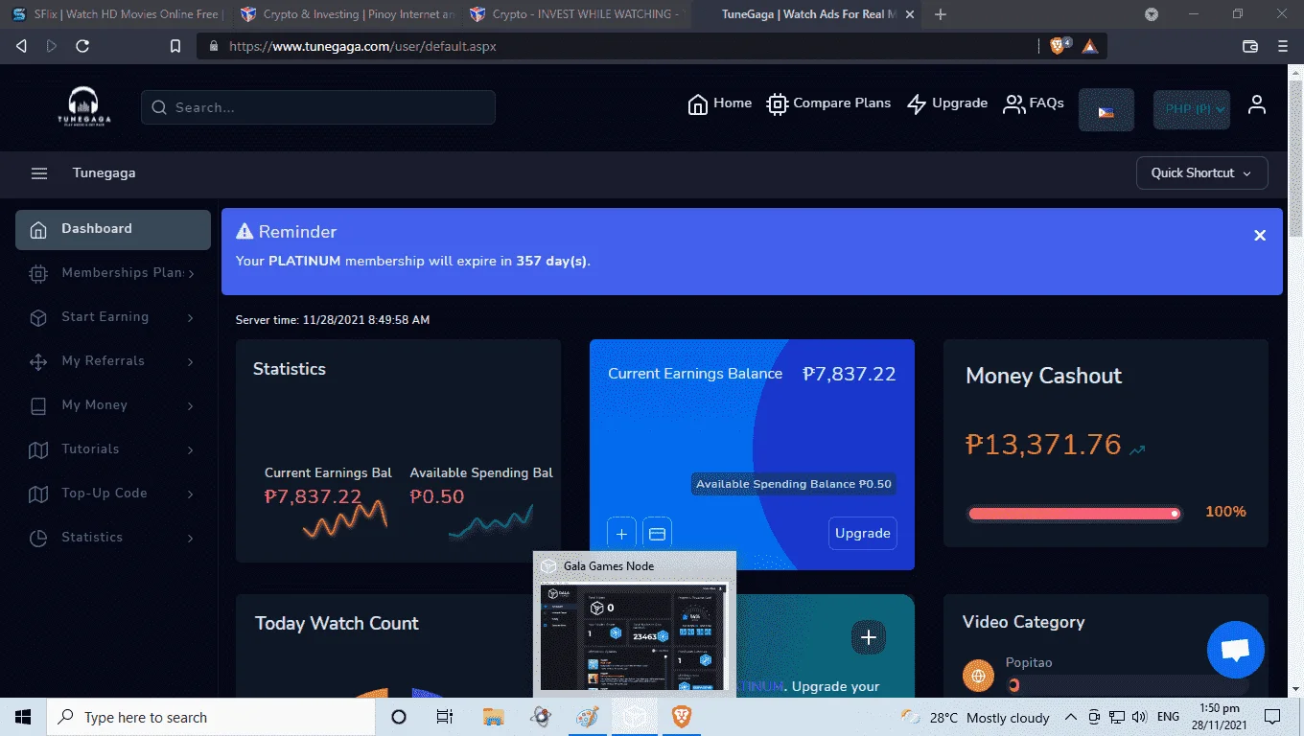Viewport: 1304px width, 736px height.
Task: Open the Windows Start menu
Action: [23, 717]
